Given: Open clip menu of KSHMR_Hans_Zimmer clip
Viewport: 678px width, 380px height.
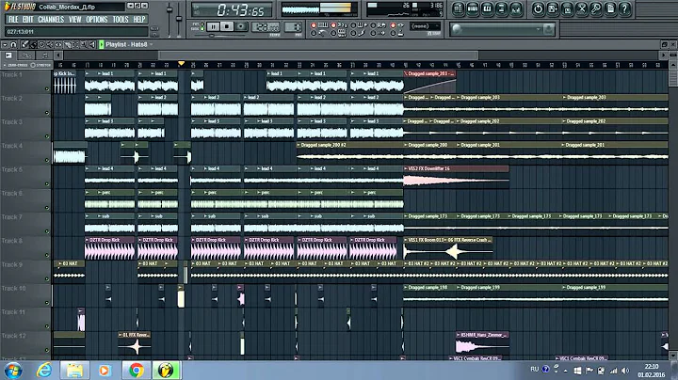Looking at the screenshot, I should click(458, 335).
